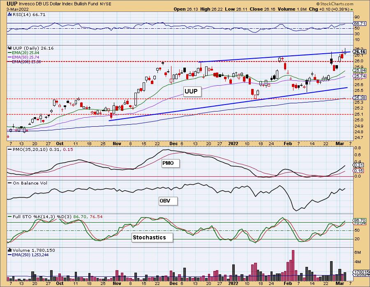
Task: Click the volume bars icon beside Volume label
Action: [x=10, y=250]
